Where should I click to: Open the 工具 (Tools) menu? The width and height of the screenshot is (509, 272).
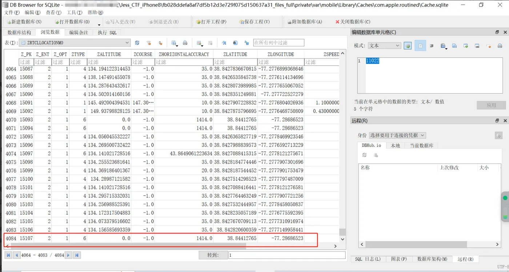click(x=75, y=12)
